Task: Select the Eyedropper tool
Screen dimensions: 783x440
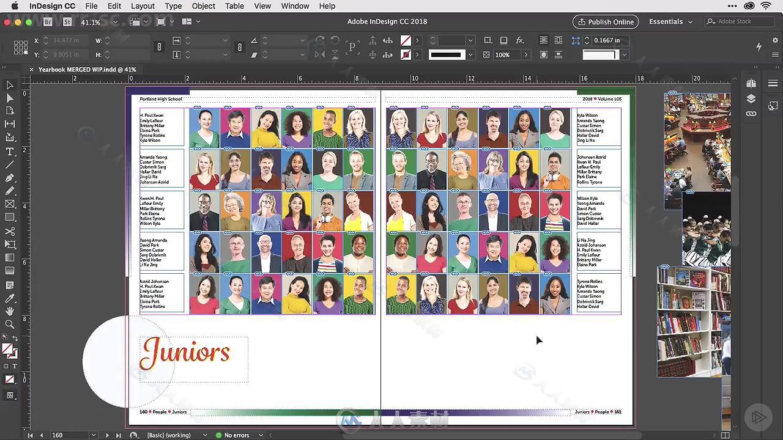Action: [x=9, y=298]
